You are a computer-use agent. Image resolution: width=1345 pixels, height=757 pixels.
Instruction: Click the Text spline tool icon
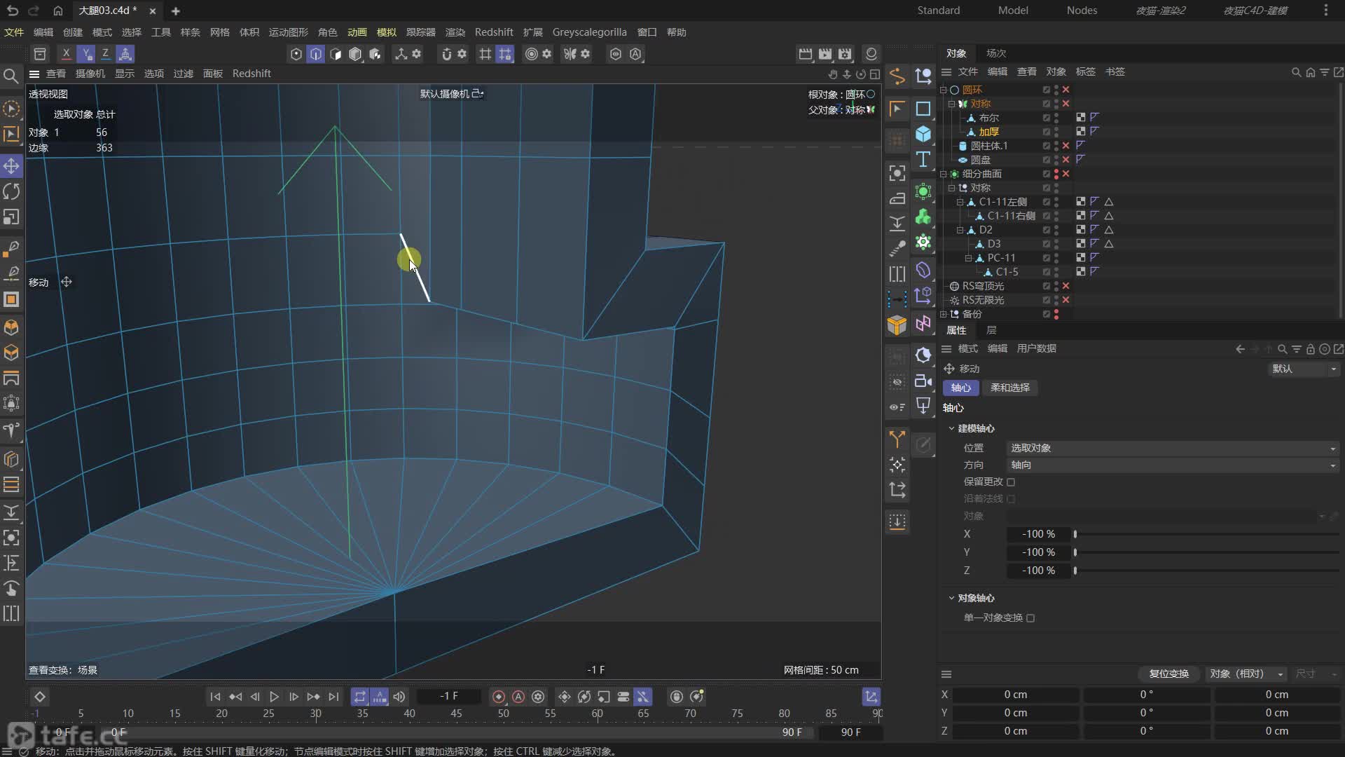pos(923,160)
